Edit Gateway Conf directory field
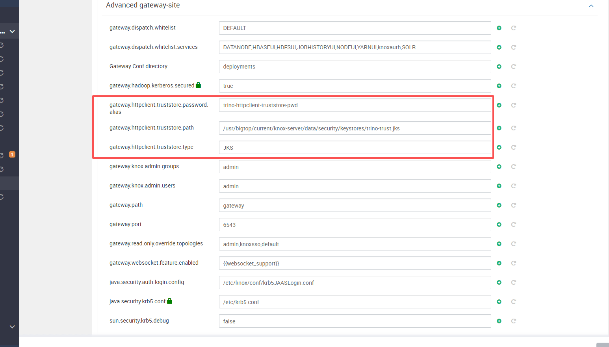 tap(355, 67)
